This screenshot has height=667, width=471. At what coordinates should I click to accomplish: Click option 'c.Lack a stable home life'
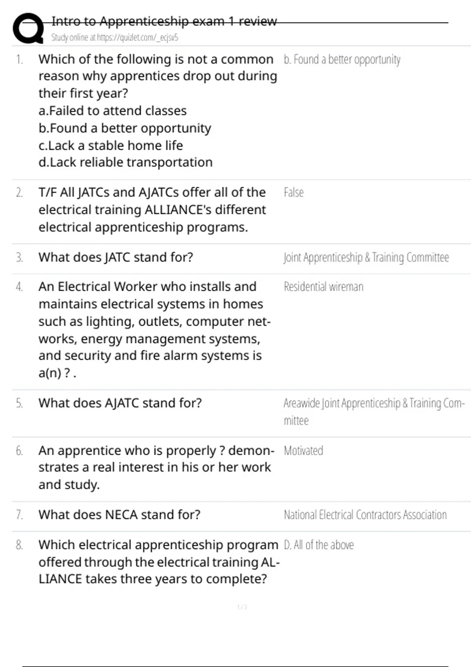(x=111, y=146)
